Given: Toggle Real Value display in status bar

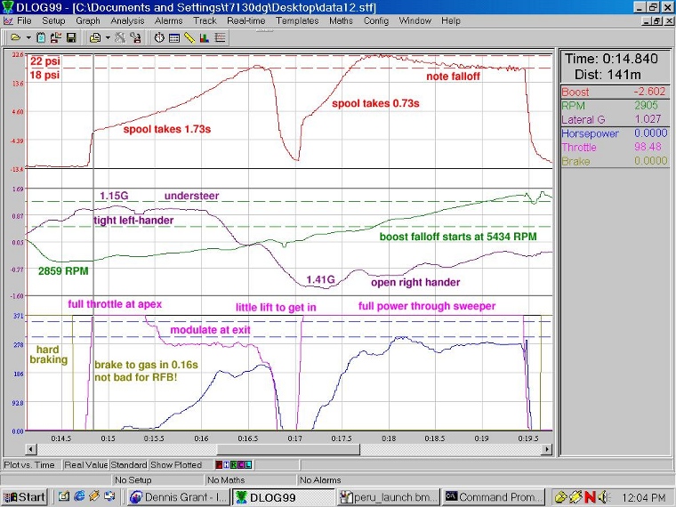Looking at the screenshot, I should coord(84,464).
